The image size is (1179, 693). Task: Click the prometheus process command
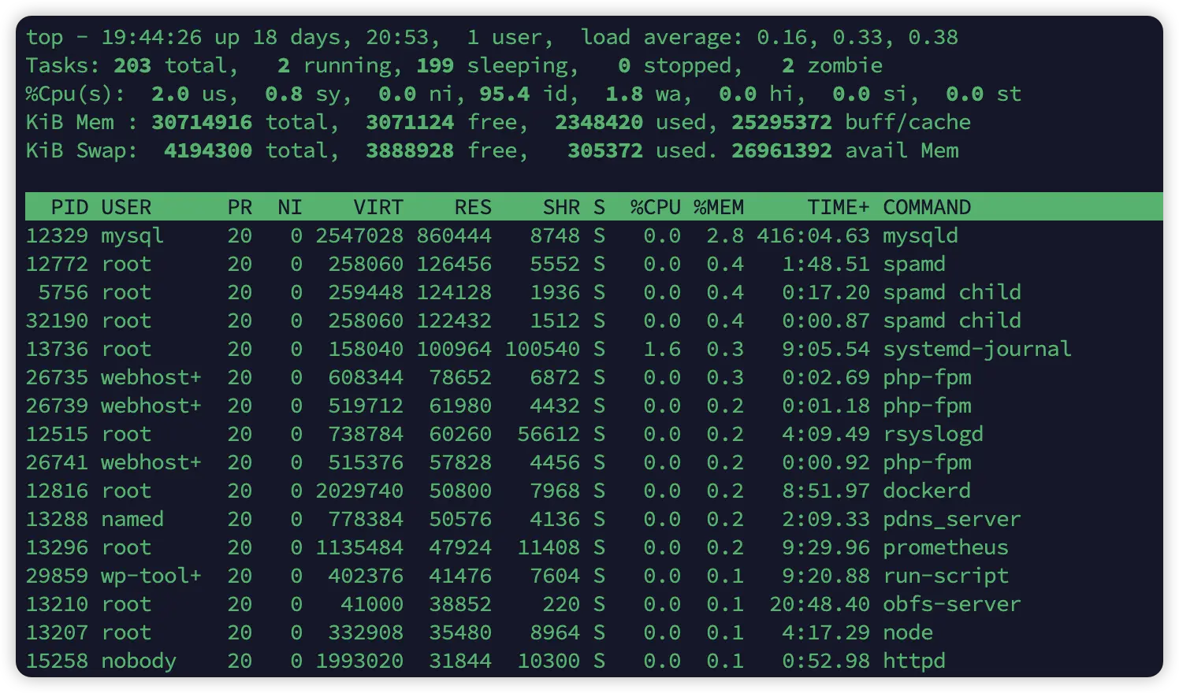click(945, 547)
